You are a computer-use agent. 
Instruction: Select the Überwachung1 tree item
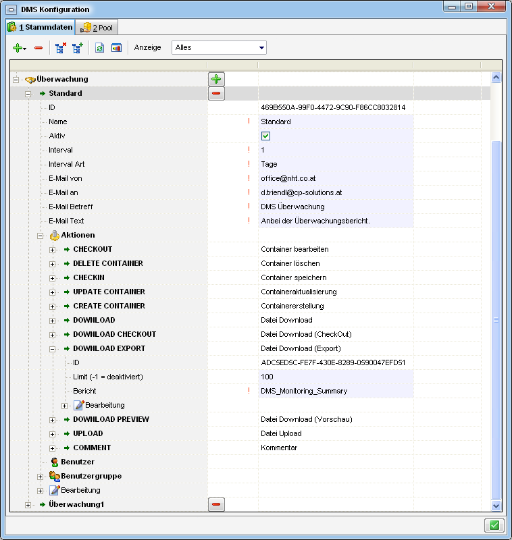(x=76, y=504)
